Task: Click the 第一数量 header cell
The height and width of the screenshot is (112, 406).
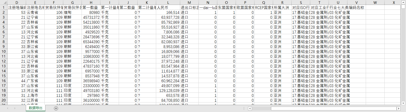Action: coord(91,7)
